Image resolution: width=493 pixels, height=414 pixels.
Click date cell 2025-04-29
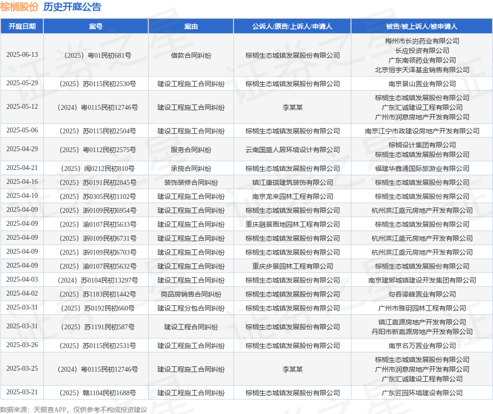pos(22,149)
